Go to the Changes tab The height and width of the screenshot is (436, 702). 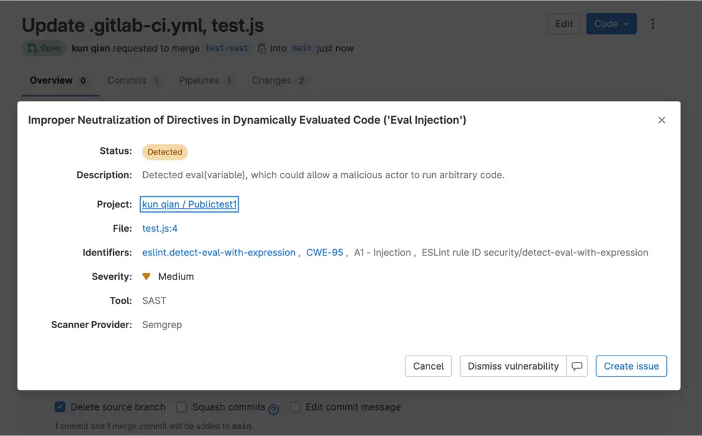[x=272, y=80]
